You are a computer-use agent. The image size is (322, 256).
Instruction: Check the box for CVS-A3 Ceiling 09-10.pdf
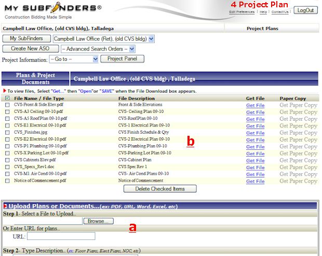(x=7, y=112)
